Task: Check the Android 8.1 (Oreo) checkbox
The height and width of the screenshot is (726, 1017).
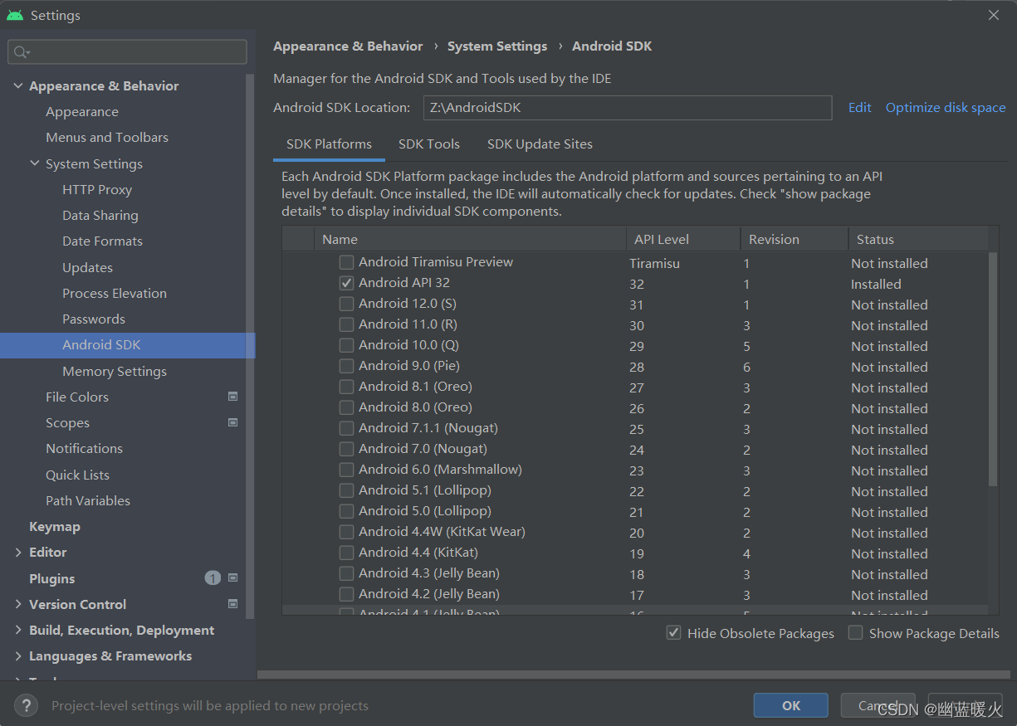Action: pyautogui.click(x=346, y=387)
